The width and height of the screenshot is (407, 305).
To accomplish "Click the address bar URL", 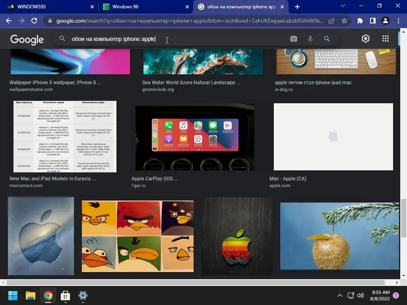I will [x=190, y=21].
